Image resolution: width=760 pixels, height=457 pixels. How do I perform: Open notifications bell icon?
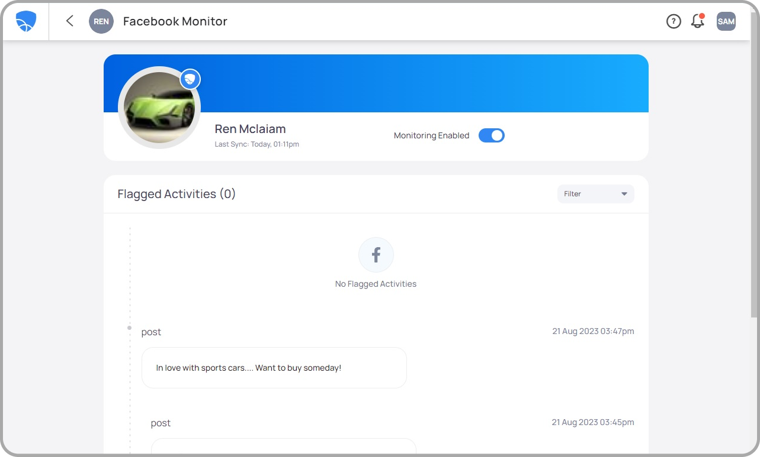[698, 21]
